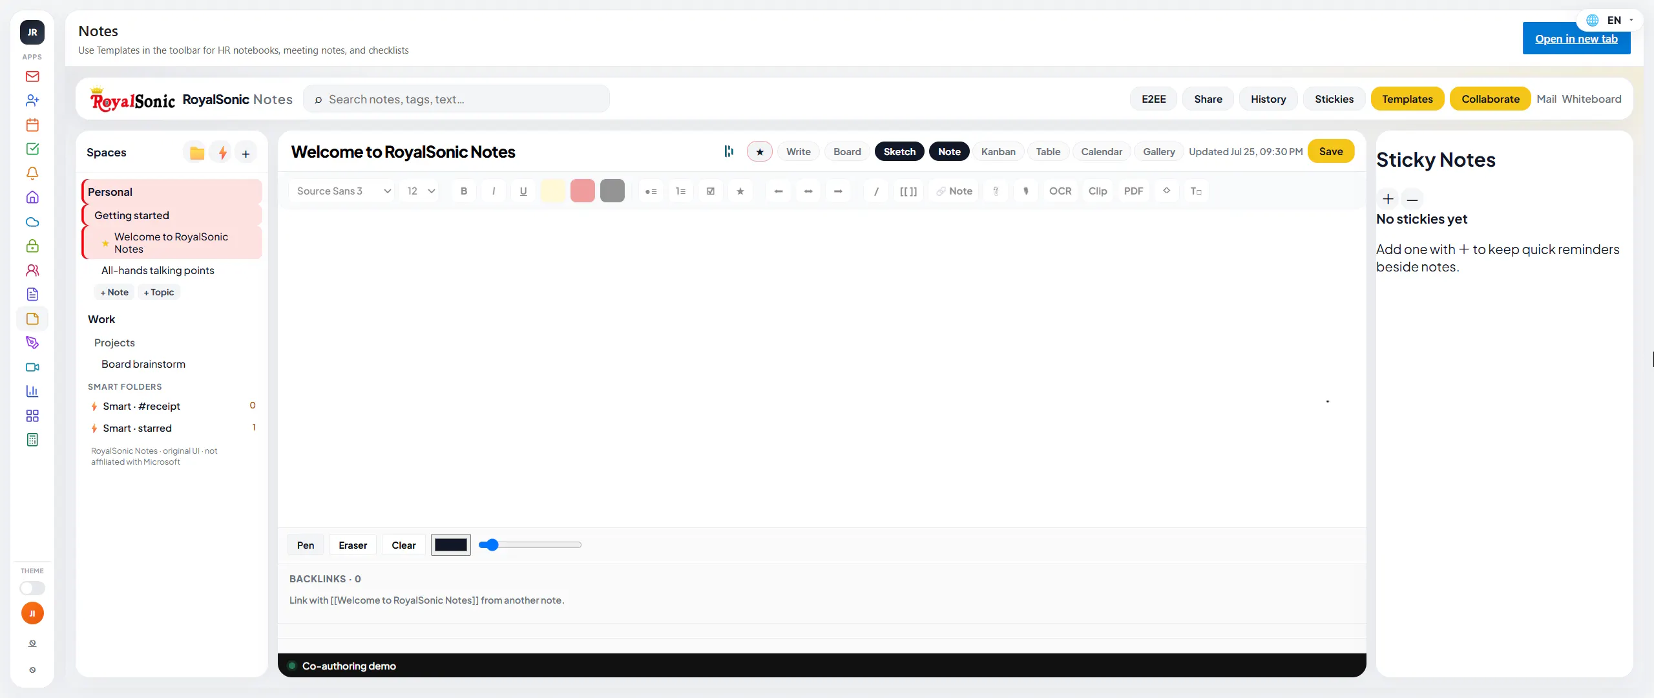1654x698 pixels.
Task: Open the font size 12 dropdown
Action: point(421,191)
